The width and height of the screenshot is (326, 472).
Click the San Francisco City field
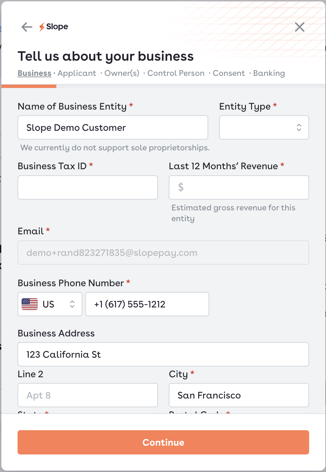[239, 395]
